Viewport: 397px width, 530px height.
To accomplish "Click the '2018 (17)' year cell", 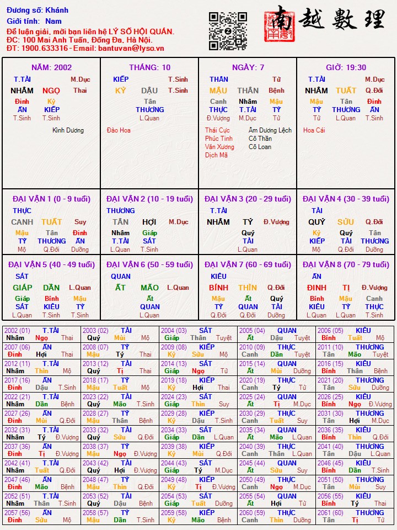I will pyautogui.click(x=120, y=384).
